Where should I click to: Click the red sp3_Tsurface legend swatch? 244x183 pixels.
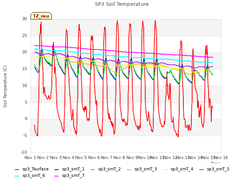[17, 169]
